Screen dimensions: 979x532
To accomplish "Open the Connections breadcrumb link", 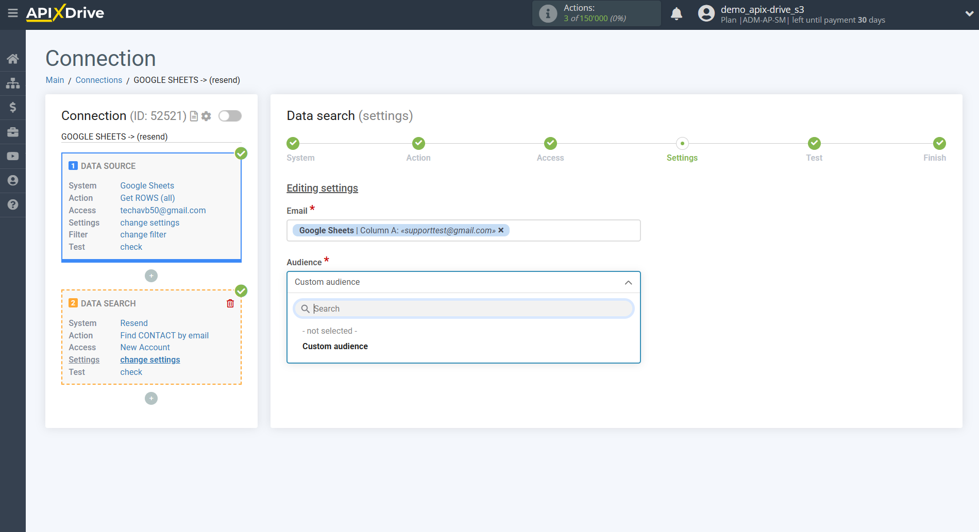I will pyautogui.click(x=98, y=80).
